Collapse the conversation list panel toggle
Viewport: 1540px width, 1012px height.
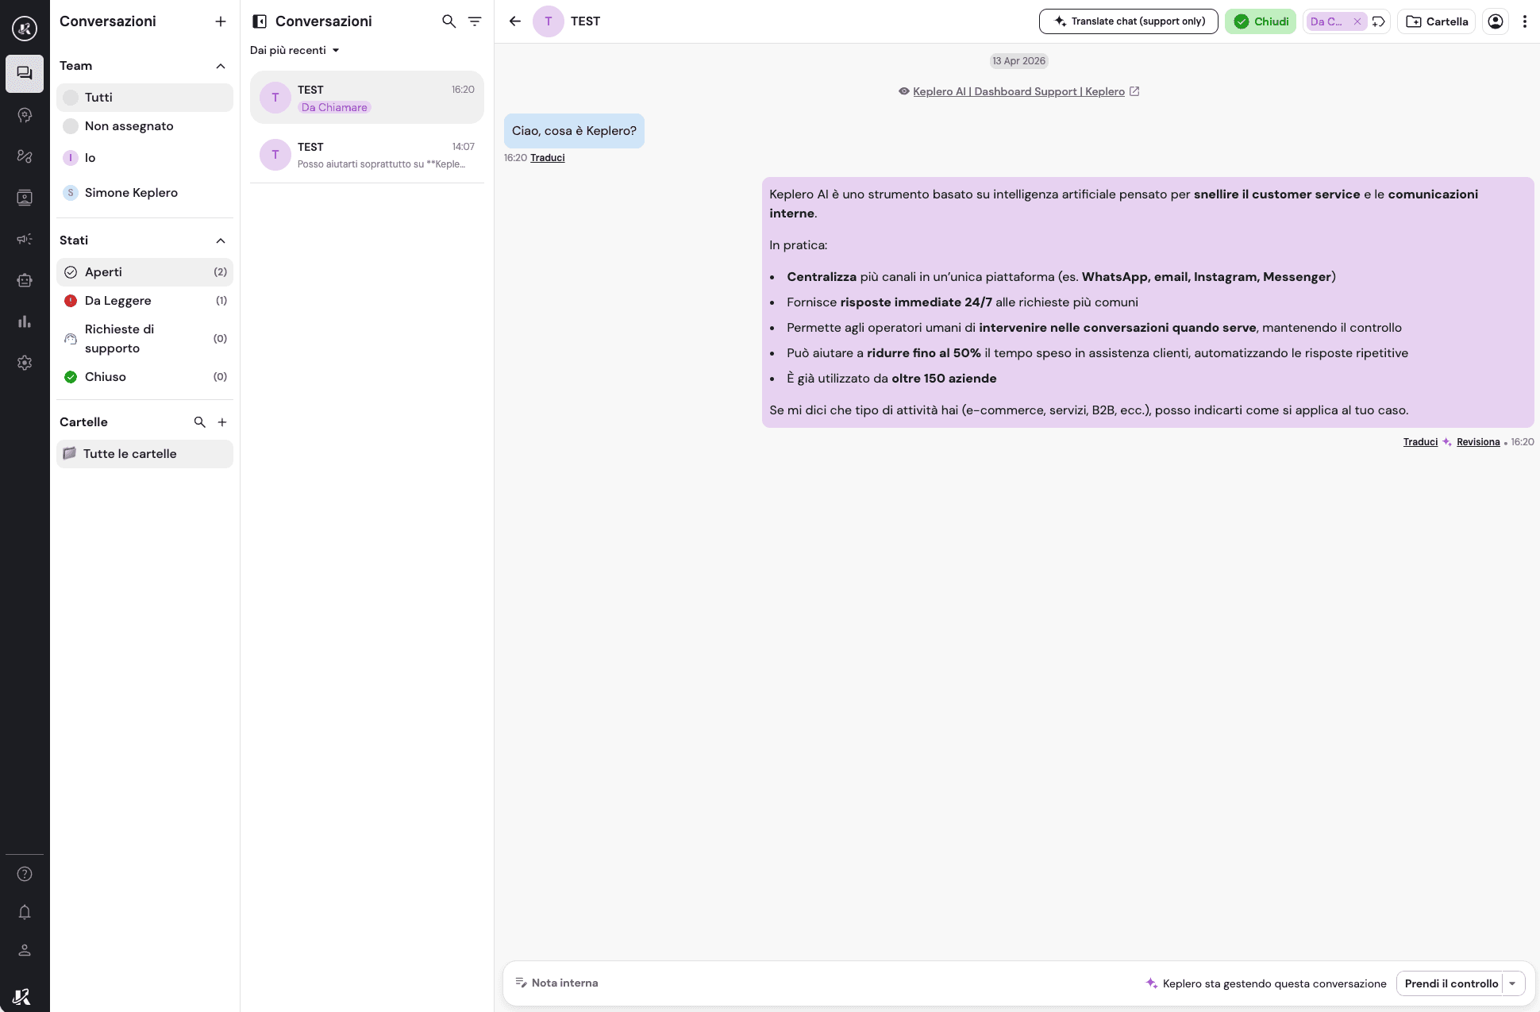click(260, 21)
